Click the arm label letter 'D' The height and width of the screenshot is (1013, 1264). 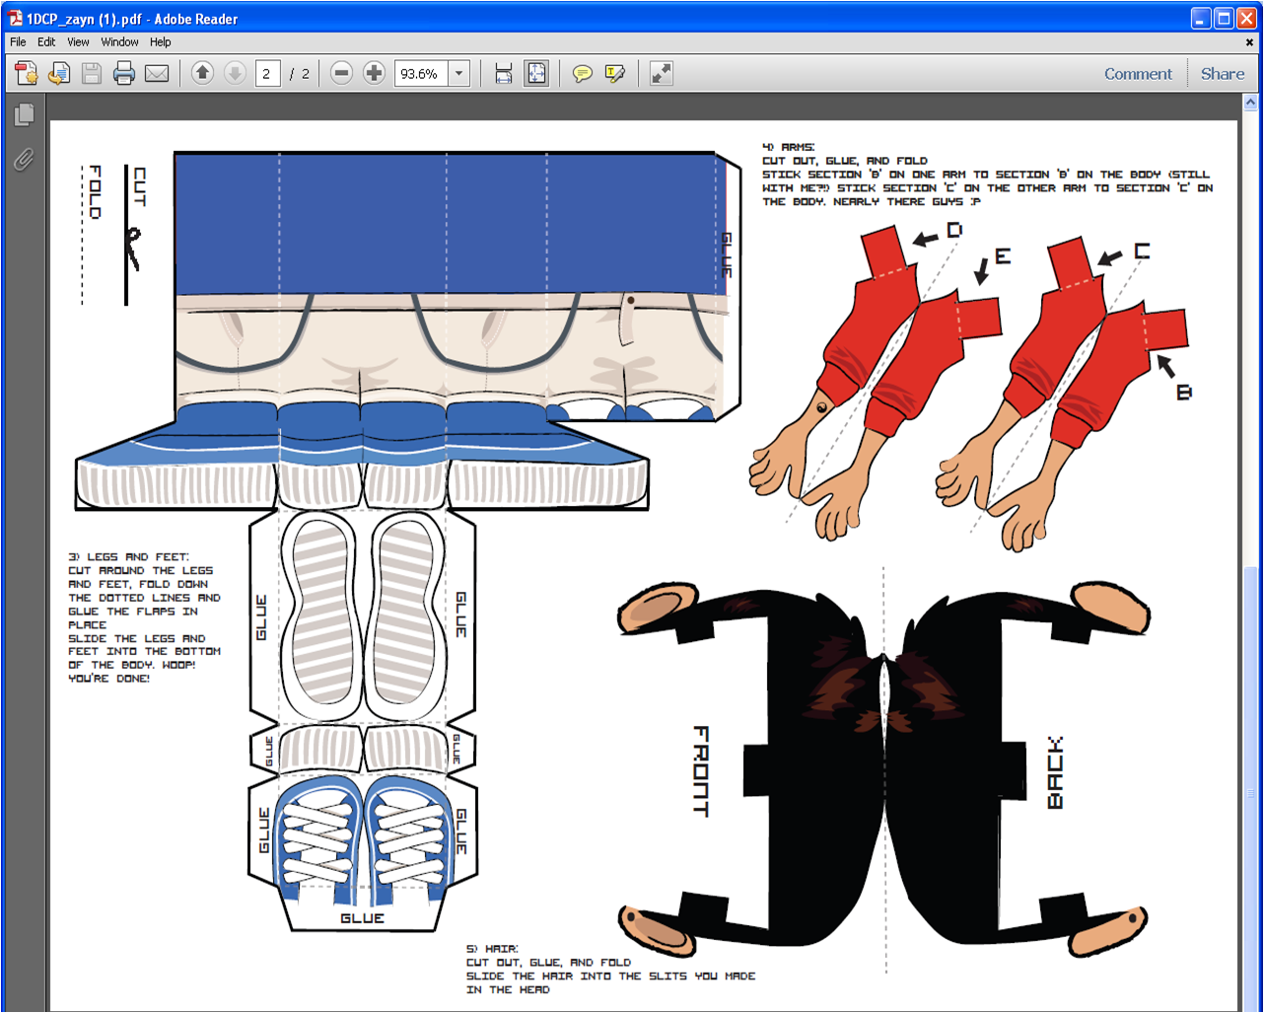953,230
